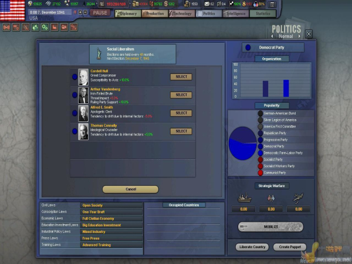Click the Create Puppet button
This screenshot has height=264, width=352.
point(290,247)
